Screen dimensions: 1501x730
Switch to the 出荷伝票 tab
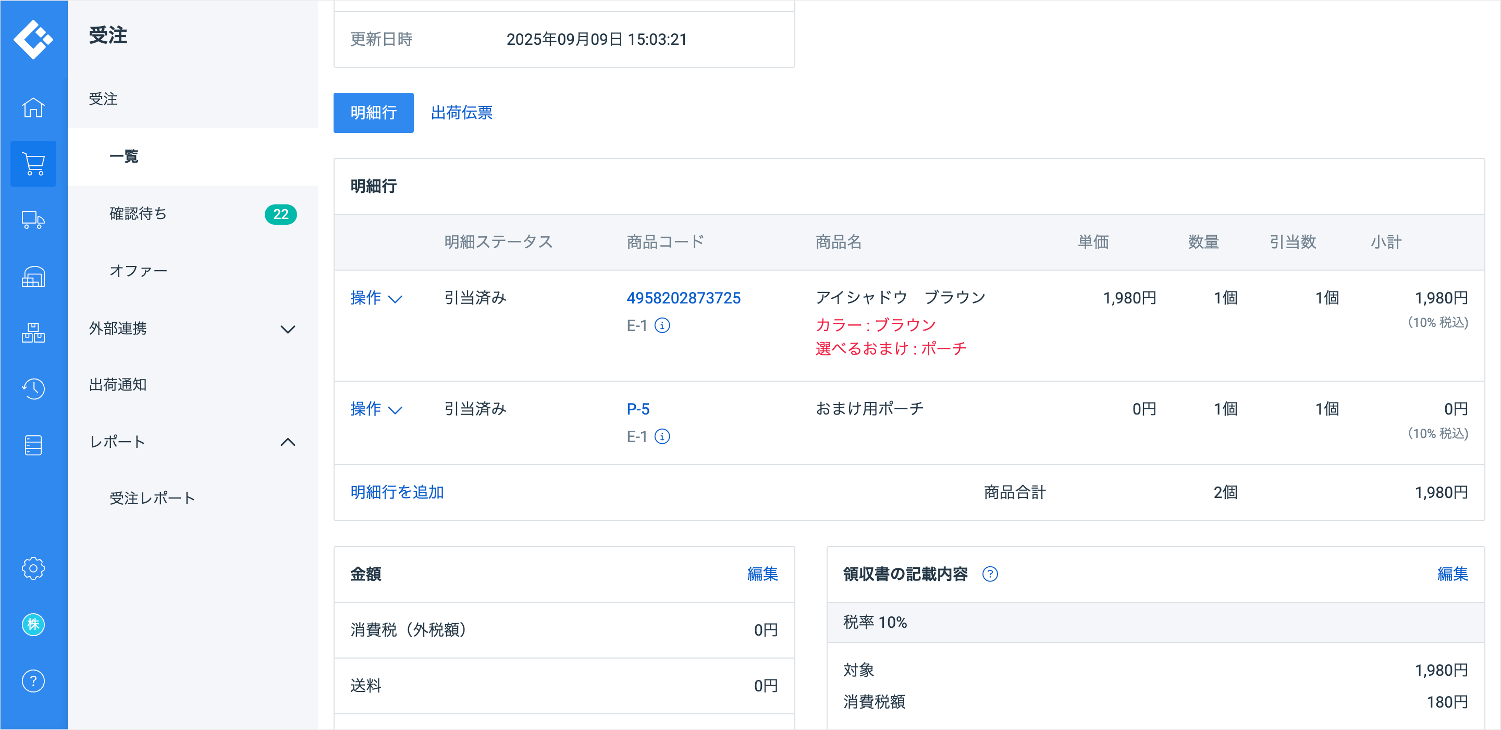[461, 113]
